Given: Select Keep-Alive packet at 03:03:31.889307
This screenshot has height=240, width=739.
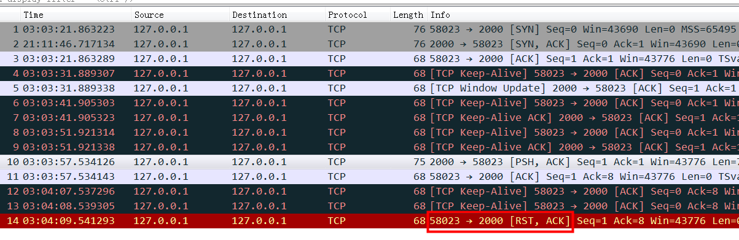Looking at the screenshot, I should pyautogui.click(x=369, y=74).
